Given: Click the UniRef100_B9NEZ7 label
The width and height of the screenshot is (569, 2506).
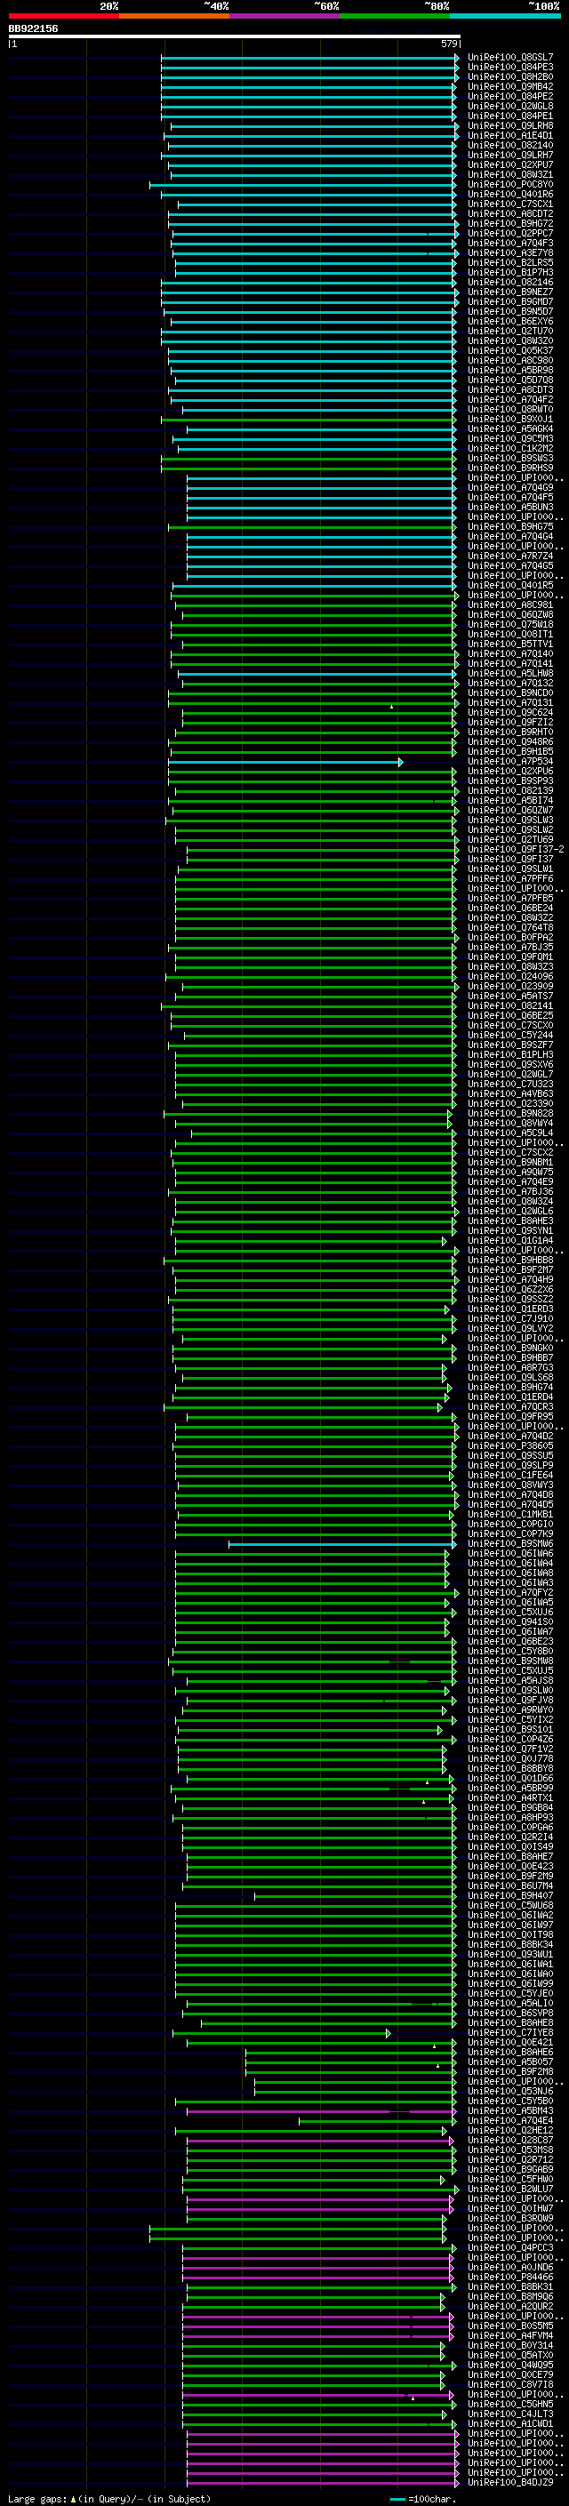Looking at the screenshot, I should pos(510,292).
